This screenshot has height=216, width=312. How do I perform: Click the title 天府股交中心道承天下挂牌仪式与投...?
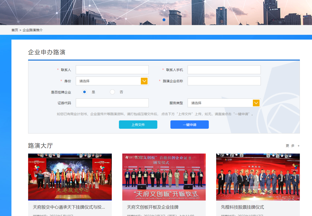(x=69, y=207)
